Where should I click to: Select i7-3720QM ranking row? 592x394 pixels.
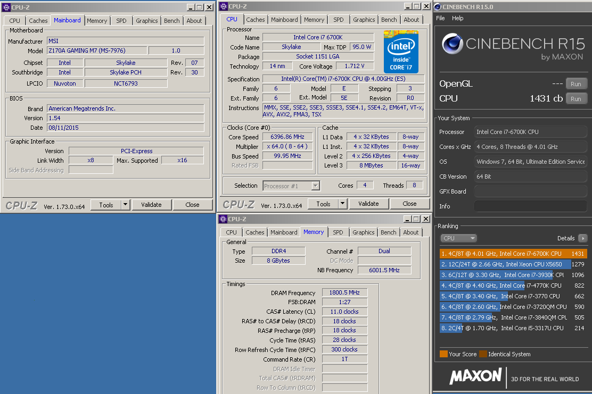513,307
